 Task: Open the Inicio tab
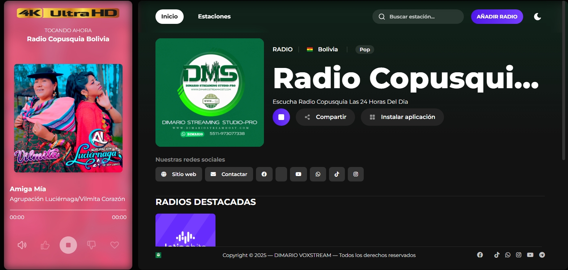tap(170, 17)
